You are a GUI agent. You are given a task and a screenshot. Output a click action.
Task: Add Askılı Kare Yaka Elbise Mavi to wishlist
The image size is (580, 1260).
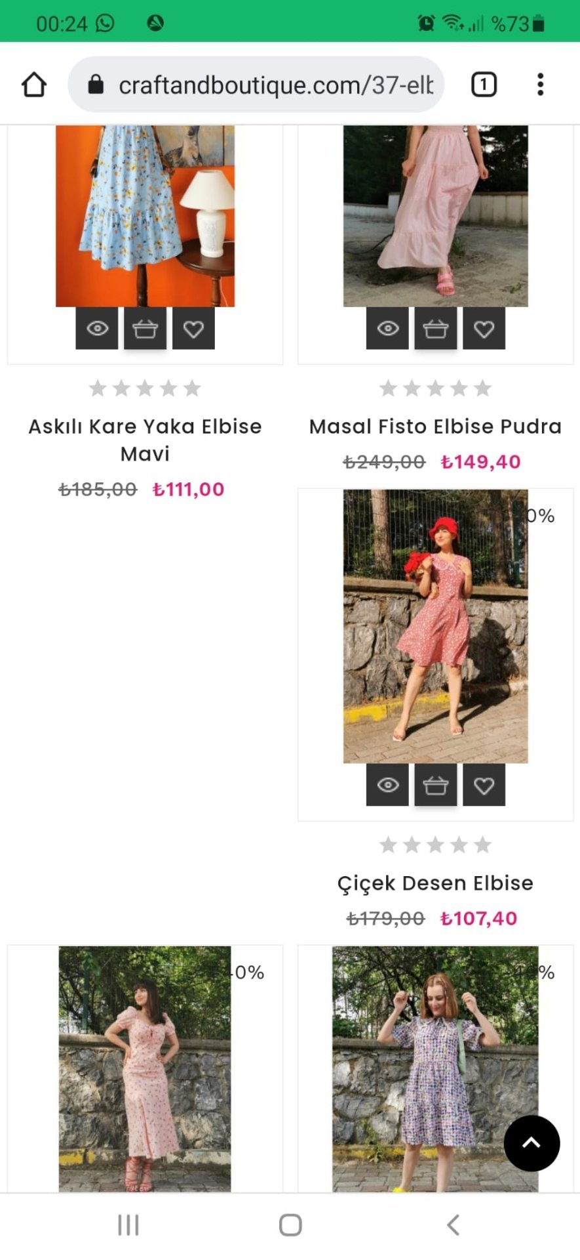pyautogui.click(x=193, y=328)
